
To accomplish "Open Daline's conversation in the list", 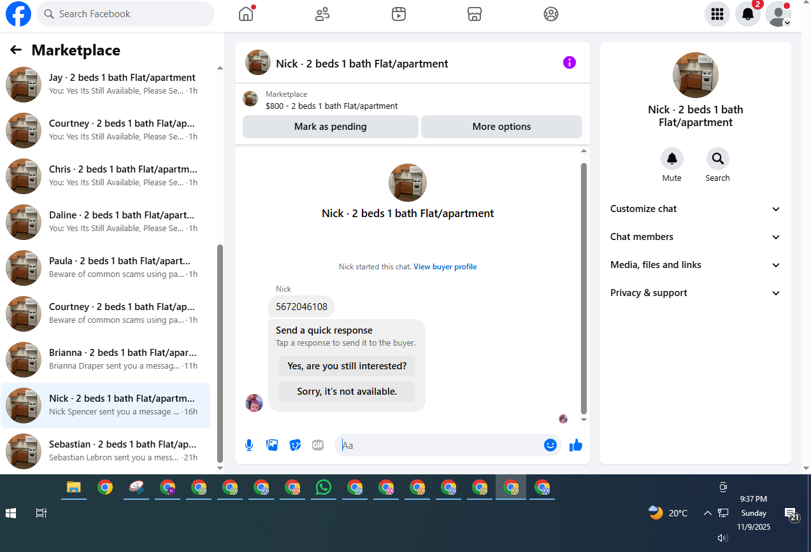I will point(106,222).
